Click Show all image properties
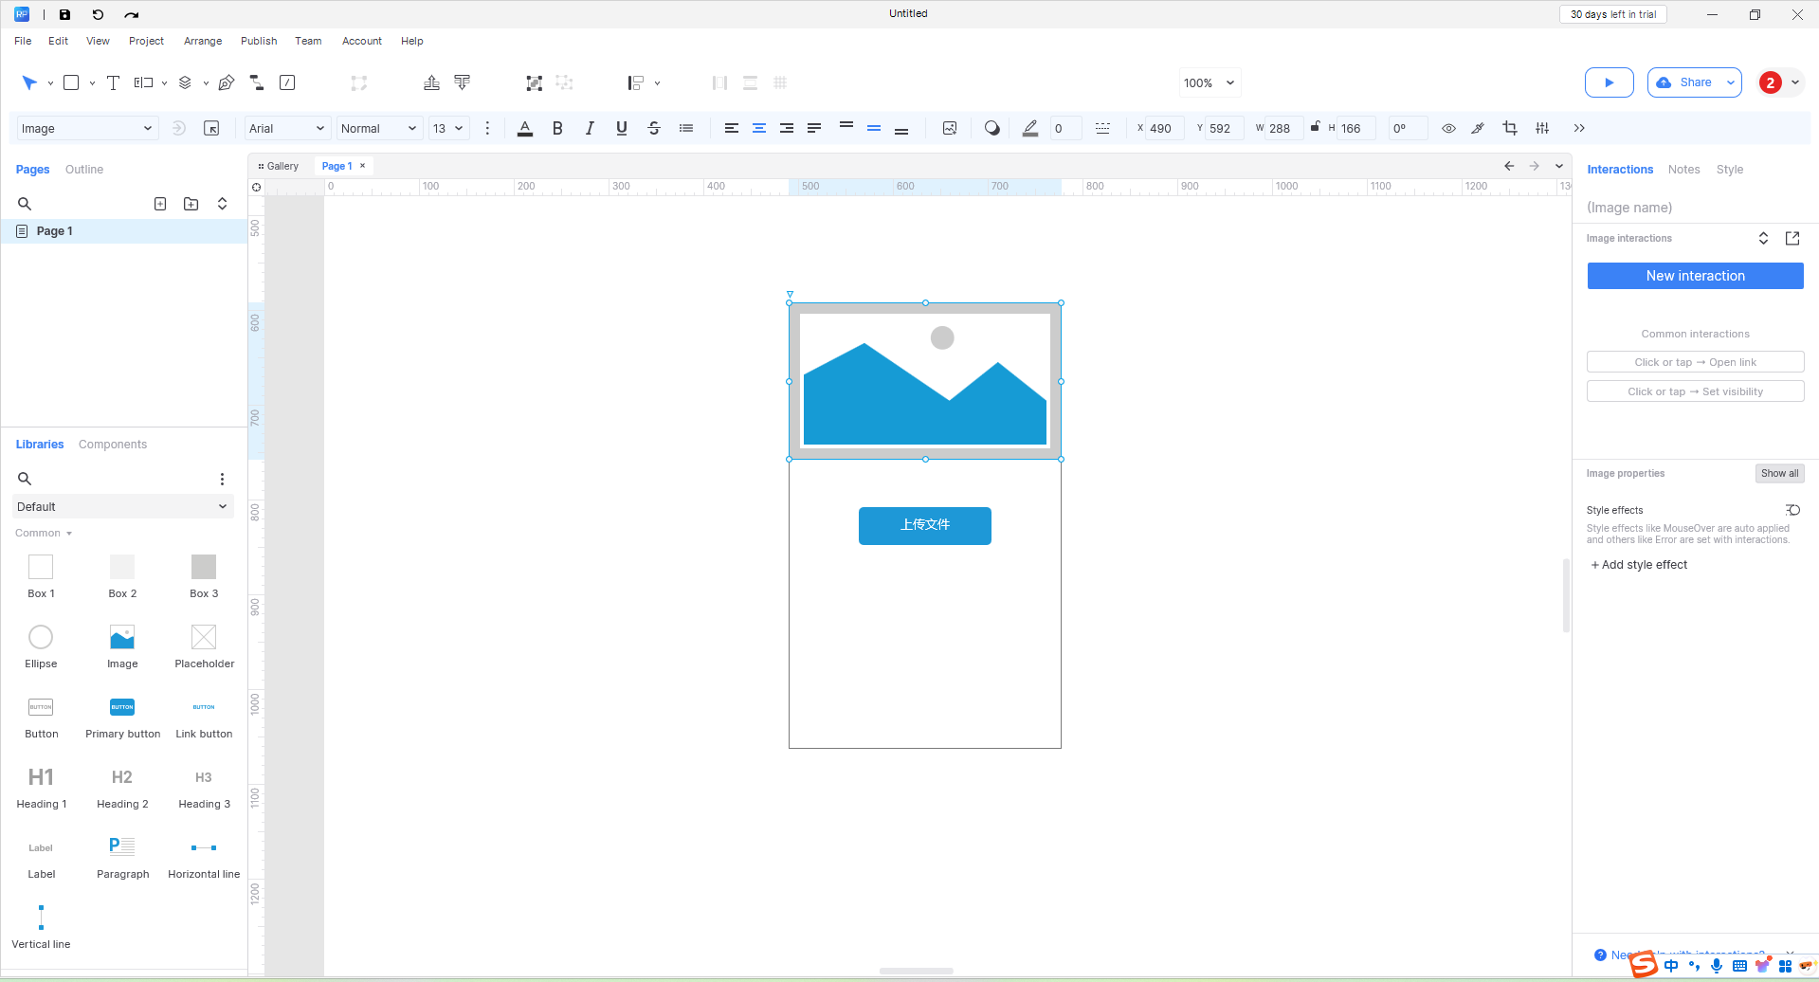The width and height of the screenshot is (1819, 982). click(1780, 474)
